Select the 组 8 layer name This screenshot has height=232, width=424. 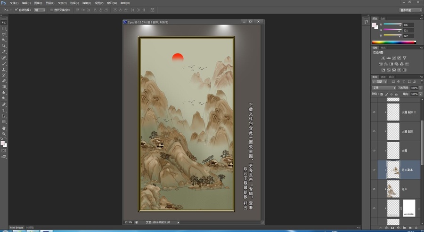tap(404, 189)
